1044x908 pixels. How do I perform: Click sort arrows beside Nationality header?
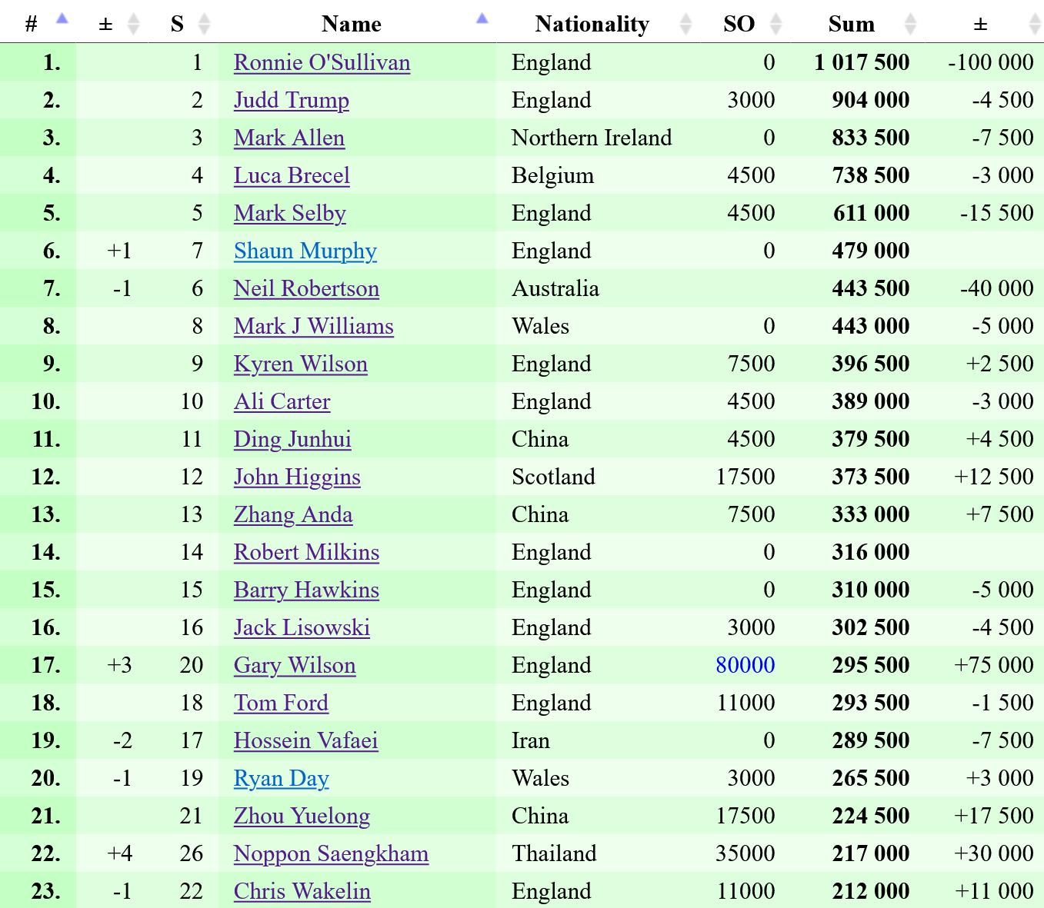pyautogui.click(x=686, y=24)
